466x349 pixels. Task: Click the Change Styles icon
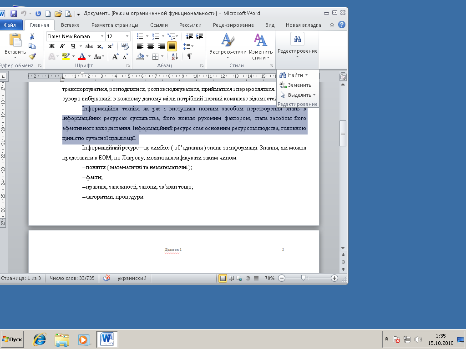tap(260, 40)
